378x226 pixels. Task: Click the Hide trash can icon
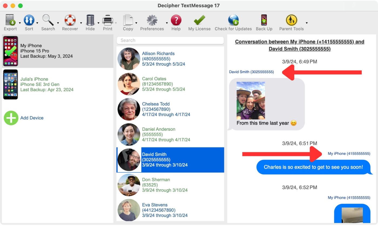pyautogui.click(x=90, y=20)
